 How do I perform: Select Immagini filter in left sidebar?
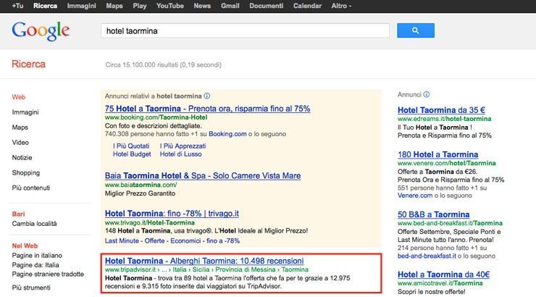(25, 112)
